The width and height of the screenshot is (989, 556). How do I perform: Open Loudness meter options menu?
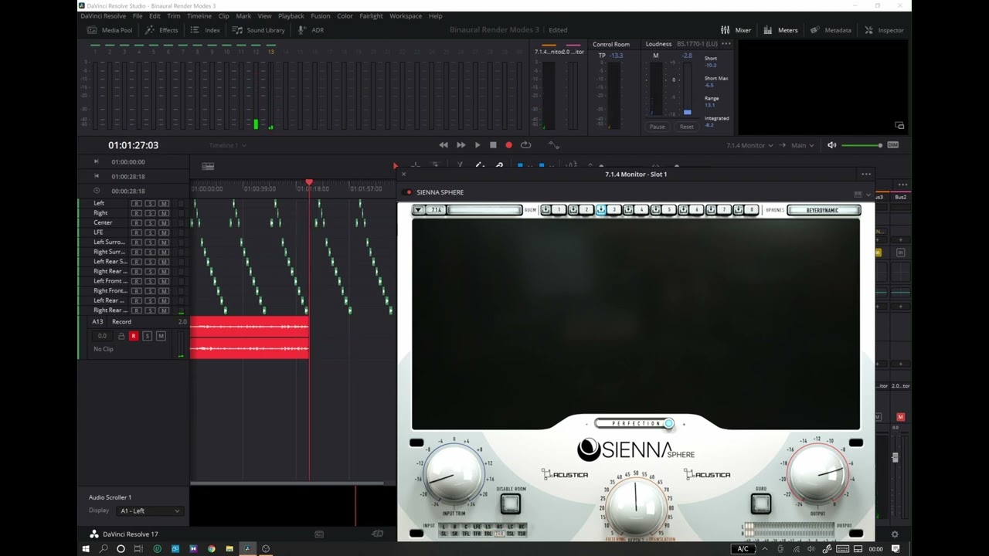point(726,44)
